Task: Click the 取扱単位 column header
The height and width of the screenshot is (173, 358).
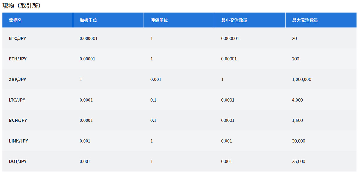Action: 109,20
